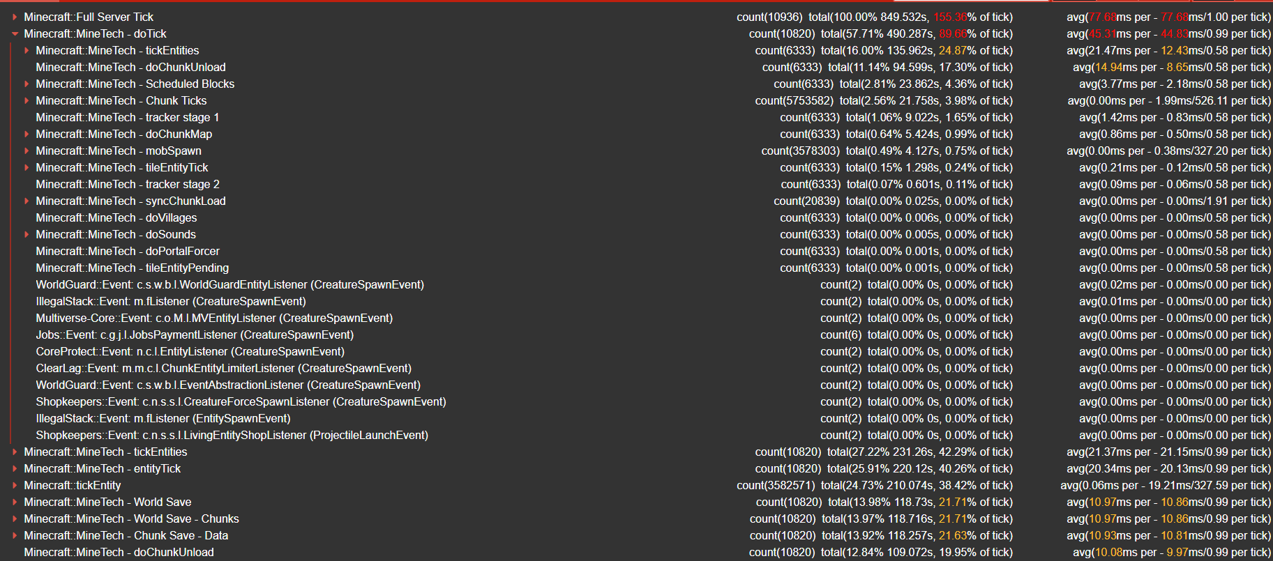Collapse the MineTech doTick tree node

[x=15, y=33]
